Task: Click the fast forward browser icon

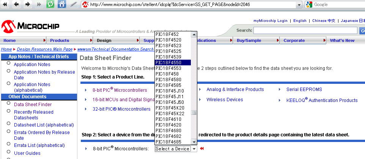Action: pos(39,5)
